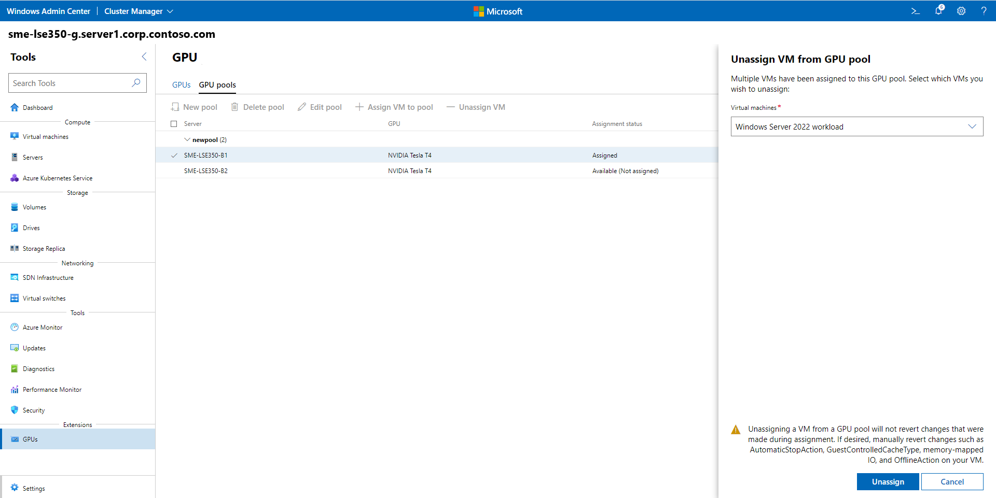
Task: Click the Cancel button
Action: click(x=952, y=482)
